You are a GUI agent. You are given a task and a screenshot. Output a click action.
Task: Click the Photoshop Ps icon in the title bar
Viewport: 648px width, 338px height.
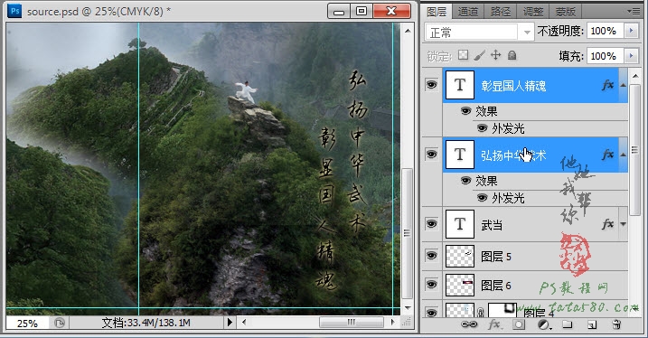click(x=14, y=11)
